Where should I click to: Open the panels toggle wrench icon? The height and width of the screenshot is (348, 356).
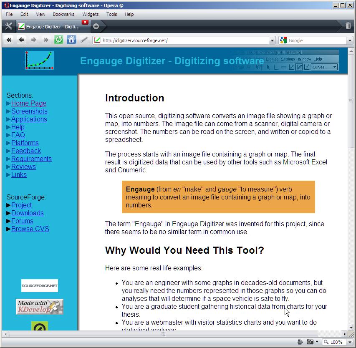click(x=9, y=26)
